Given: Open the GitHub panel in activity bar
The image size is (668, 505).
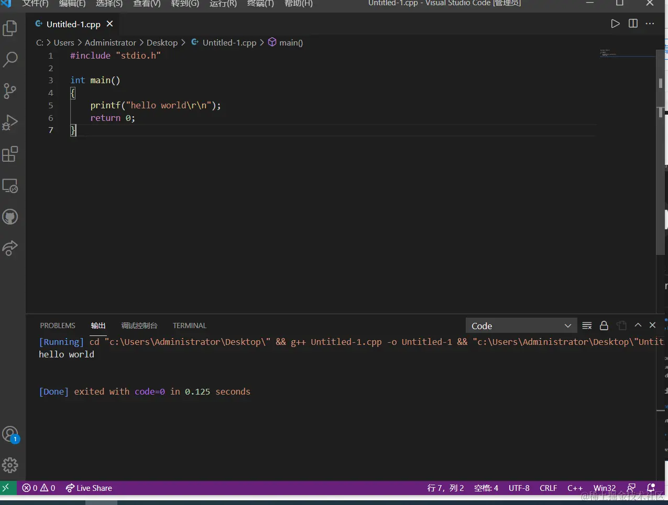Looking at the screenshot, I should pyautogui.click(x=10, y=217).
